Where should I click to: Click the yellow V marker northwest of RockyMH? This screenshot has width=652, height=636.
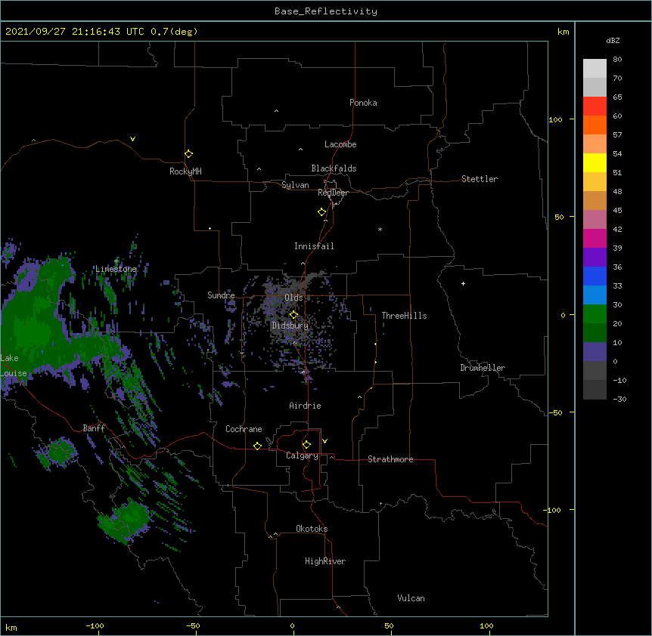point(132,139)
